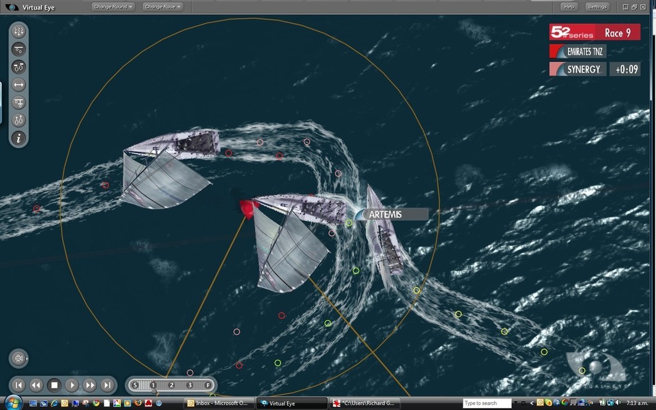Focus the Type to search box
Viewport: 656px width, 410px height.
pos(487,404)
